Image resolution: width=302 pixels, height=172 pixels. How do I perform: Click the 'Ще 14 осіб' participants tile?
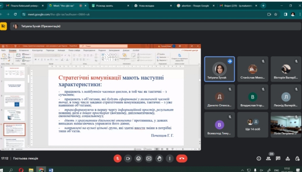click(x=253, y=125)
